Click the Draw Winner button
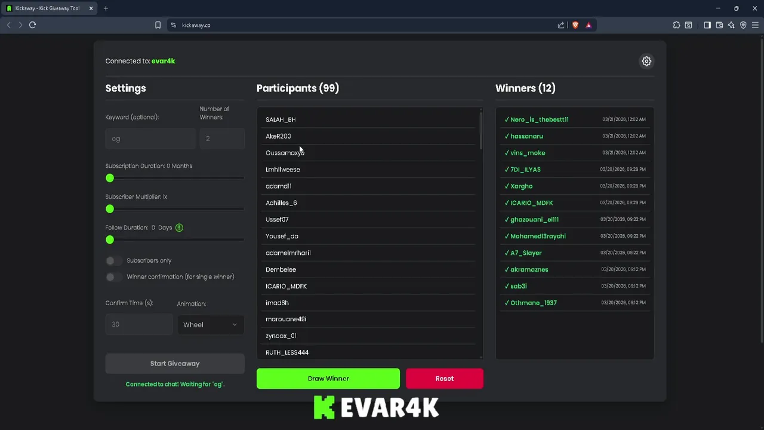The height and width of the screenshot is (430, 764). pyautogui.click(x=328, y=379)
